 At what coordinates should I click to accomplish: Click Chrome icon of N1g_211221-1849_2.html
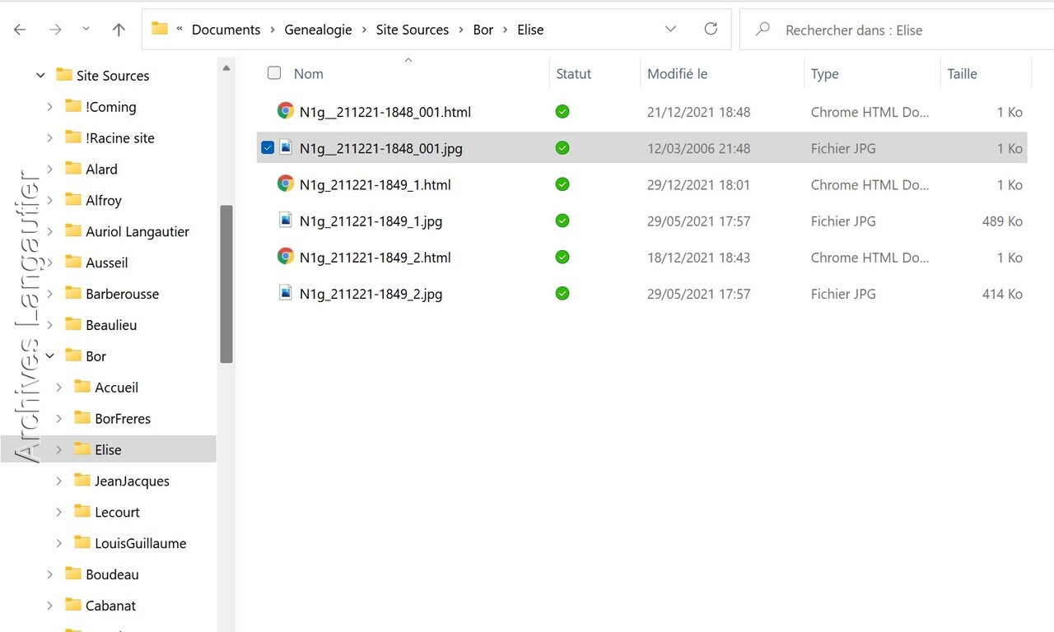tap(286, 257)
